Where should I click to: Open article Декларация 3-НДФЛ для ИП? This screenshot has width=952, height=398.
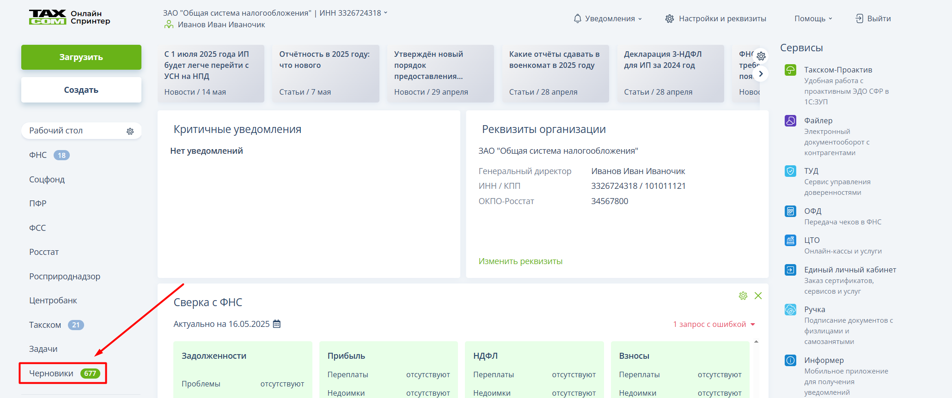pos(671,73)
